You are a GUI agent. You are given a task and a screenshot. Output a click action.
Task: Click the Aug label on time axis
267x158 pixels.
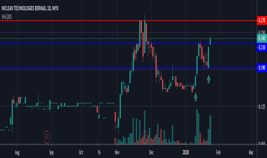tap(17, 152)
